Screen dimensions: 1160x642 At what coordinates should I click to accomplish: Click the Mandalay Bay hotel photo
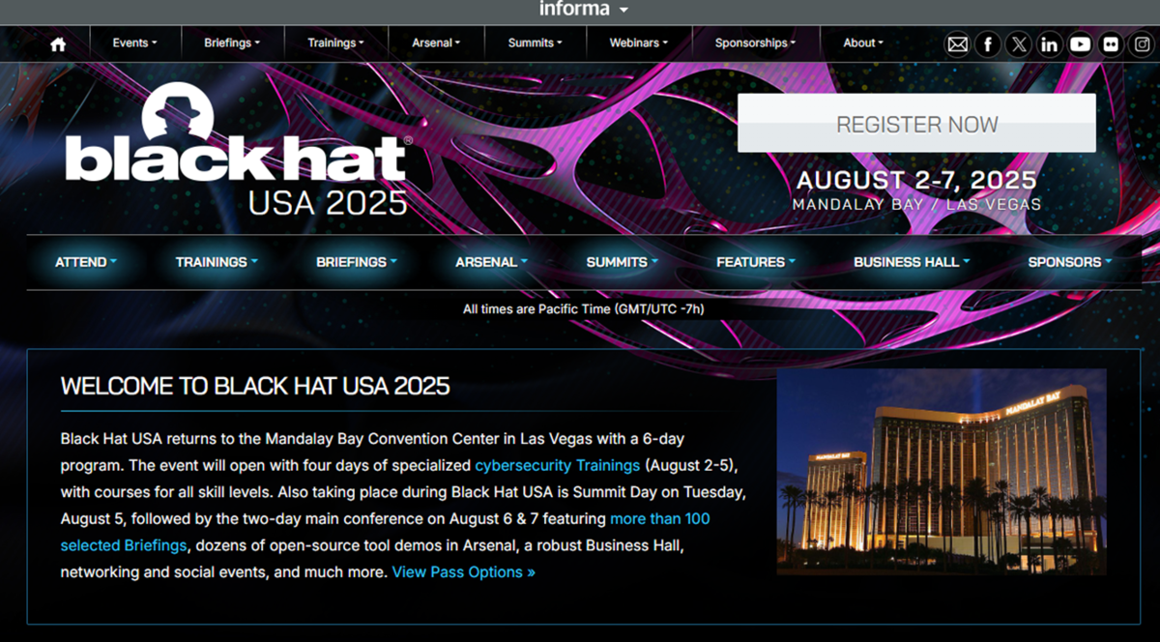(942, 472)
